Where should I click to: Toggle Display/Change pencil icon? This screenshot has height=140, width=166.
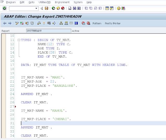coord(17,23)
